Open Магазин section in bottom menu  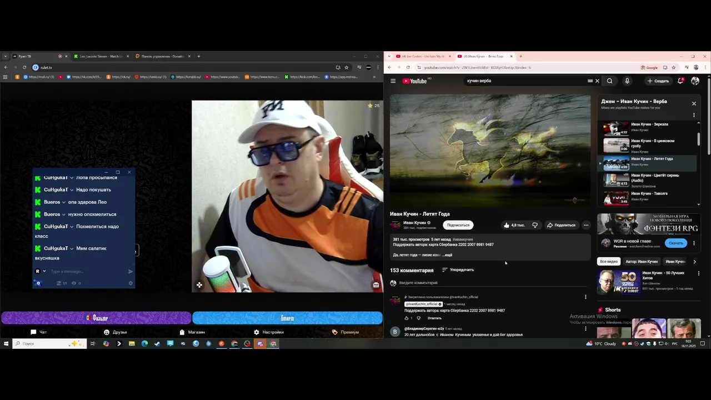[x=192, y=332]
